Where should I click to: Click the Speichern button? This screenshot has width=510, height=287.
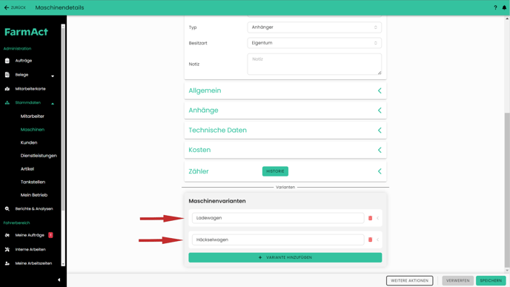click(491, 280)
